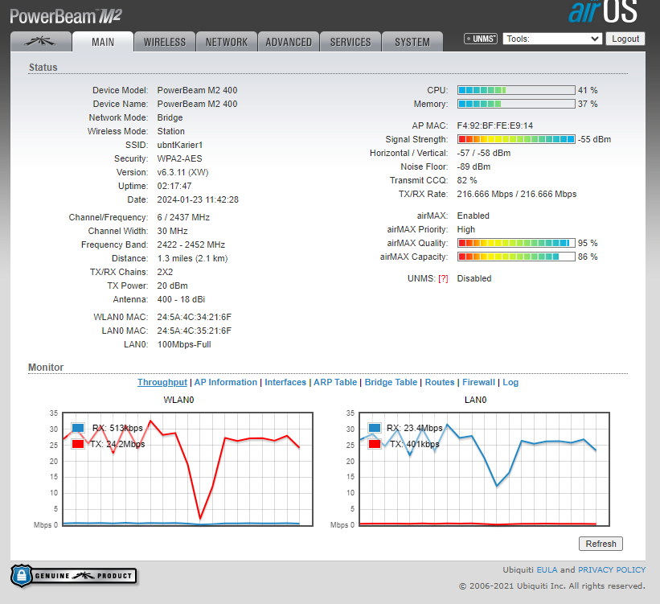Viewport: 660px width, 604px height.
Task: Click the Logout button
Action: (x=625, y=39)
